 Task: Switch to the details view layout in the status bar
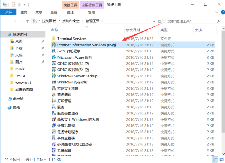click(215, 160)
